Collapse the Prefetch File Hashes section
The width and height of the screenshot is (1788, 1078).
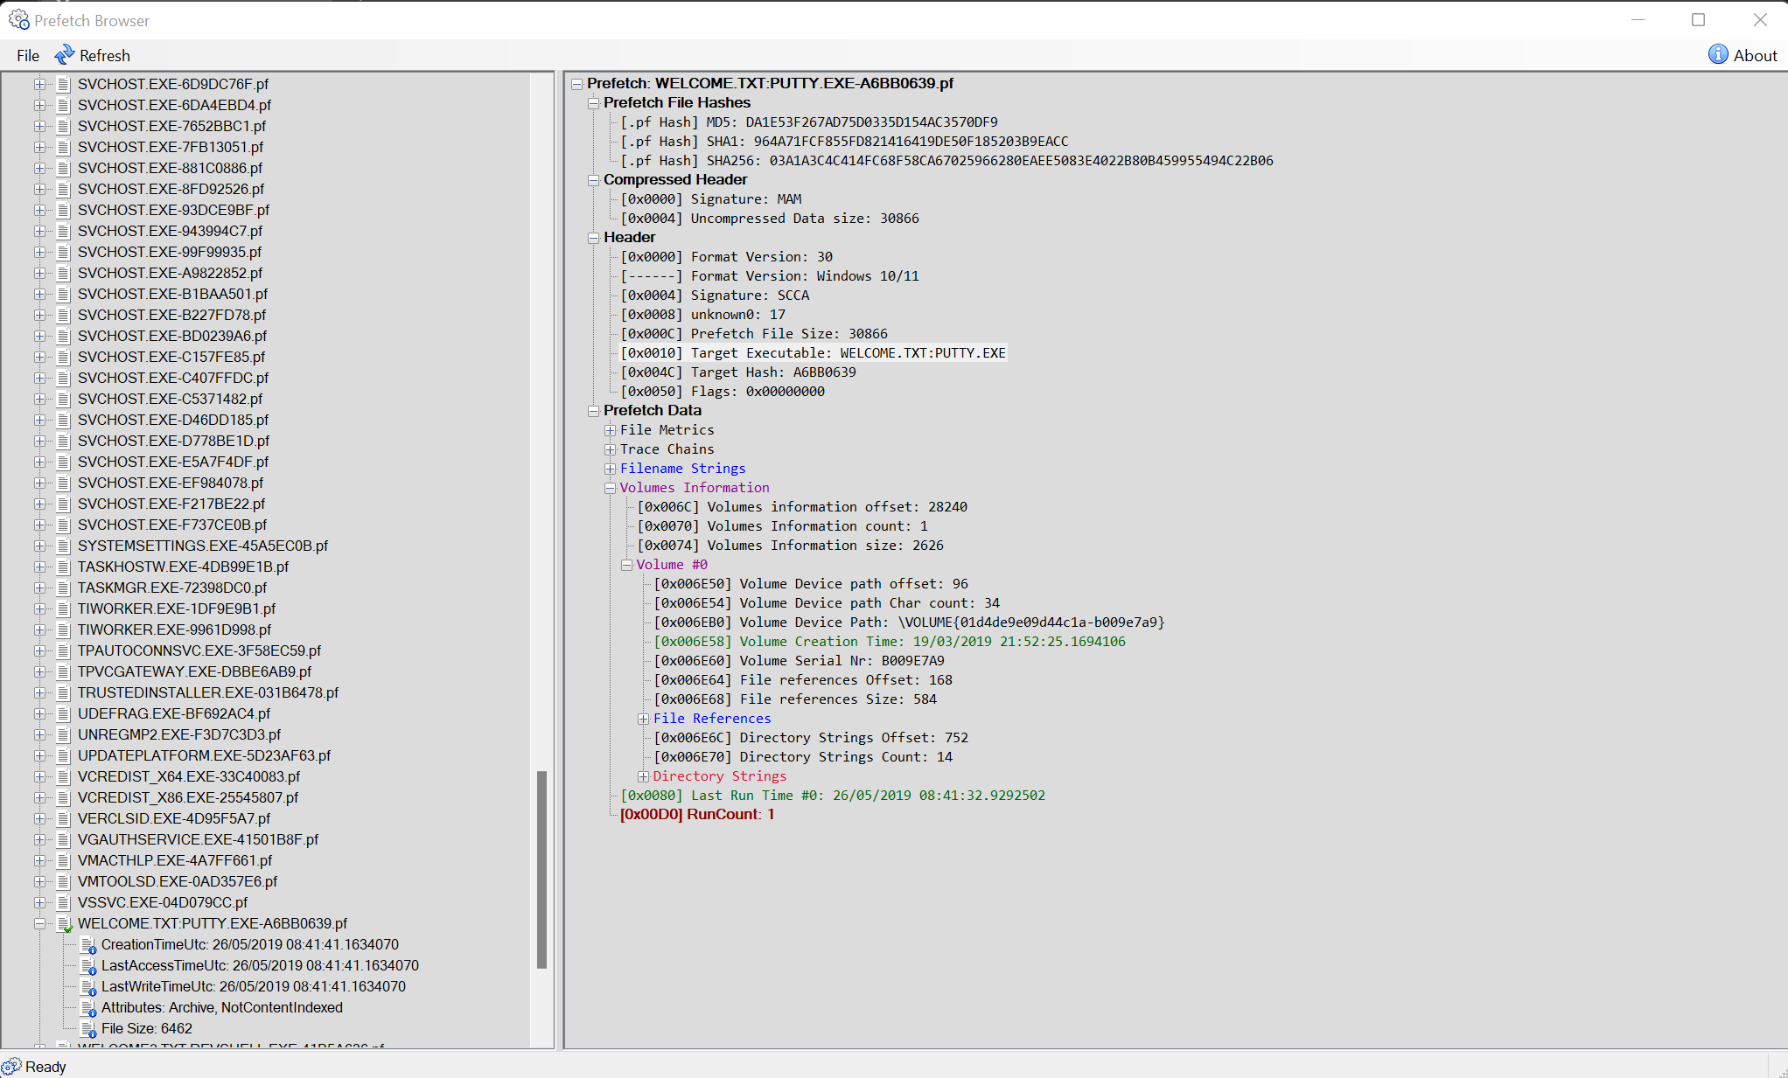[x=593, y=103]
